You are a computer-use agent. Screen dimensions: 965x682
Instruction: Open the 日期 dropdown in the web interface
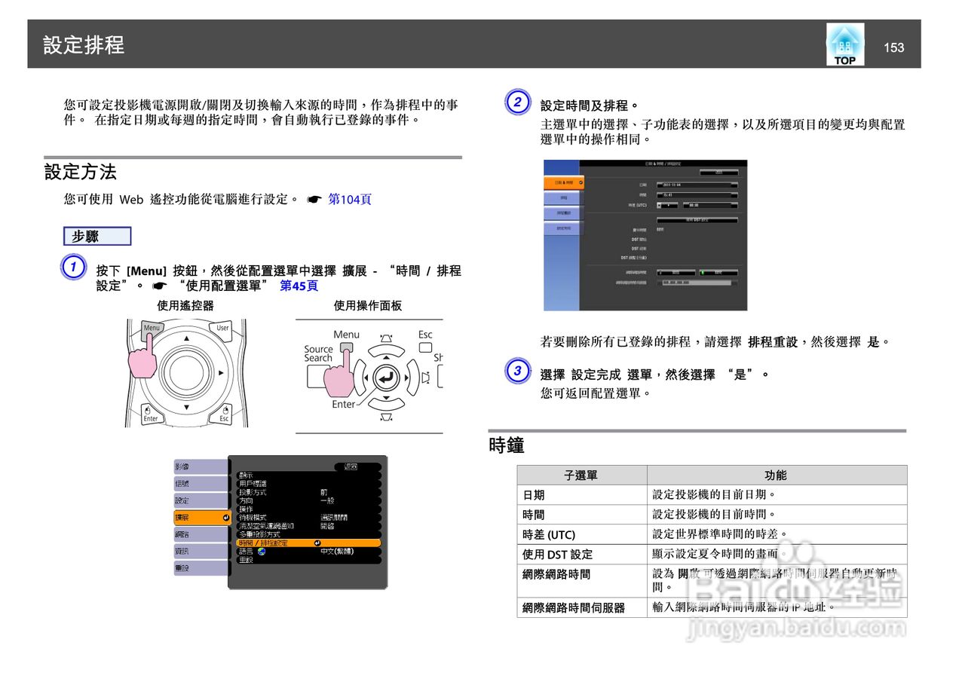[x=697, y=185]
